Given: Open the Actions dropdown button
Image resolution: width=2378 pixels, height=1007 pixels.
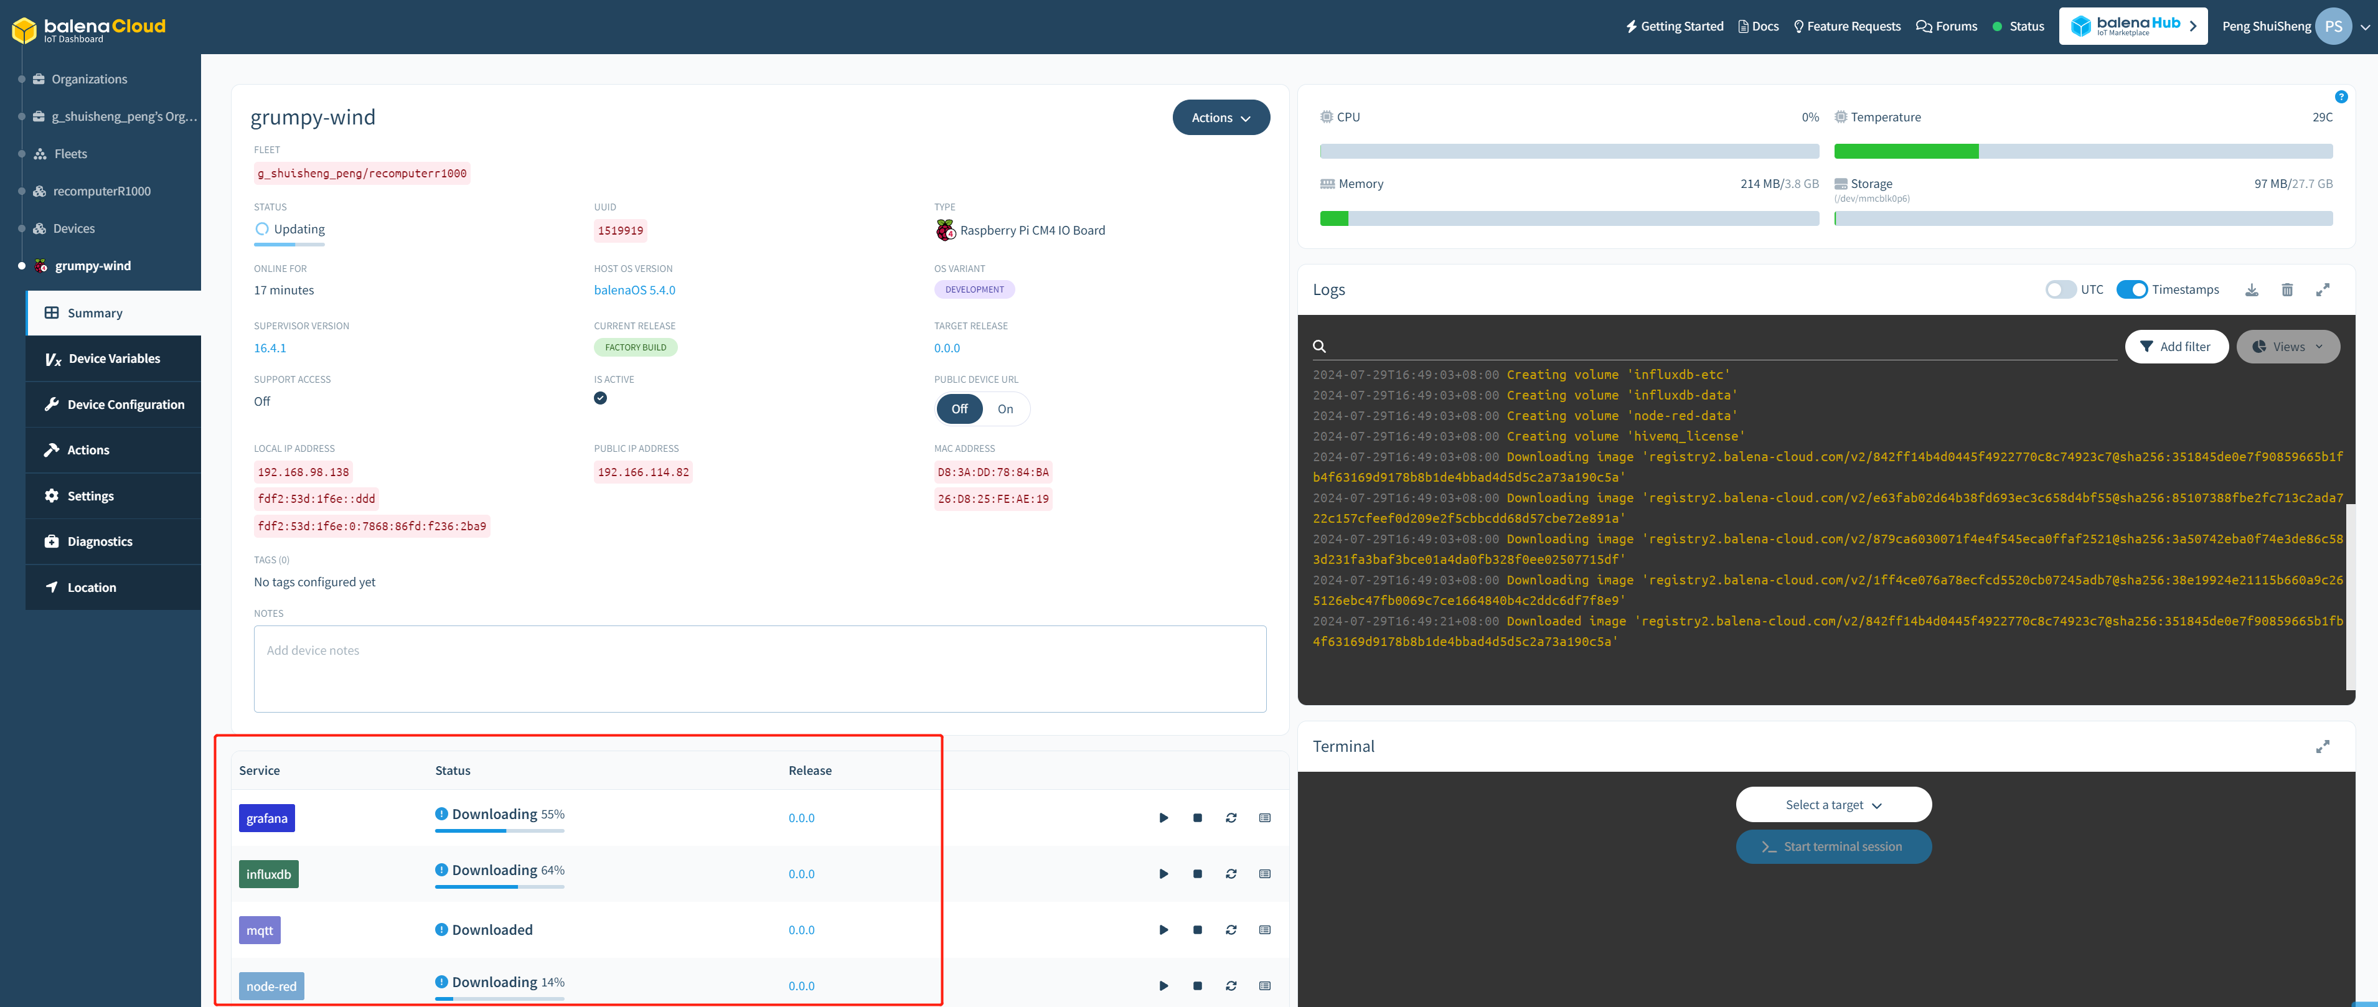Looking at the screenshot, I should (1220, 118).
